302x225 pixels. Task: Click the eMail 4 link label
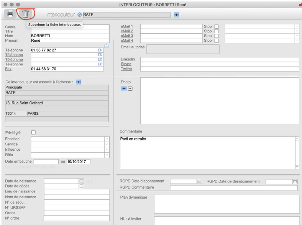tap(127, 41)
